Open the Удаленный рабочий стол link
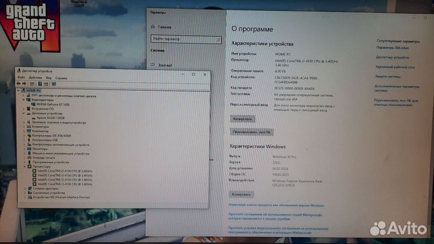 point(395,67)
